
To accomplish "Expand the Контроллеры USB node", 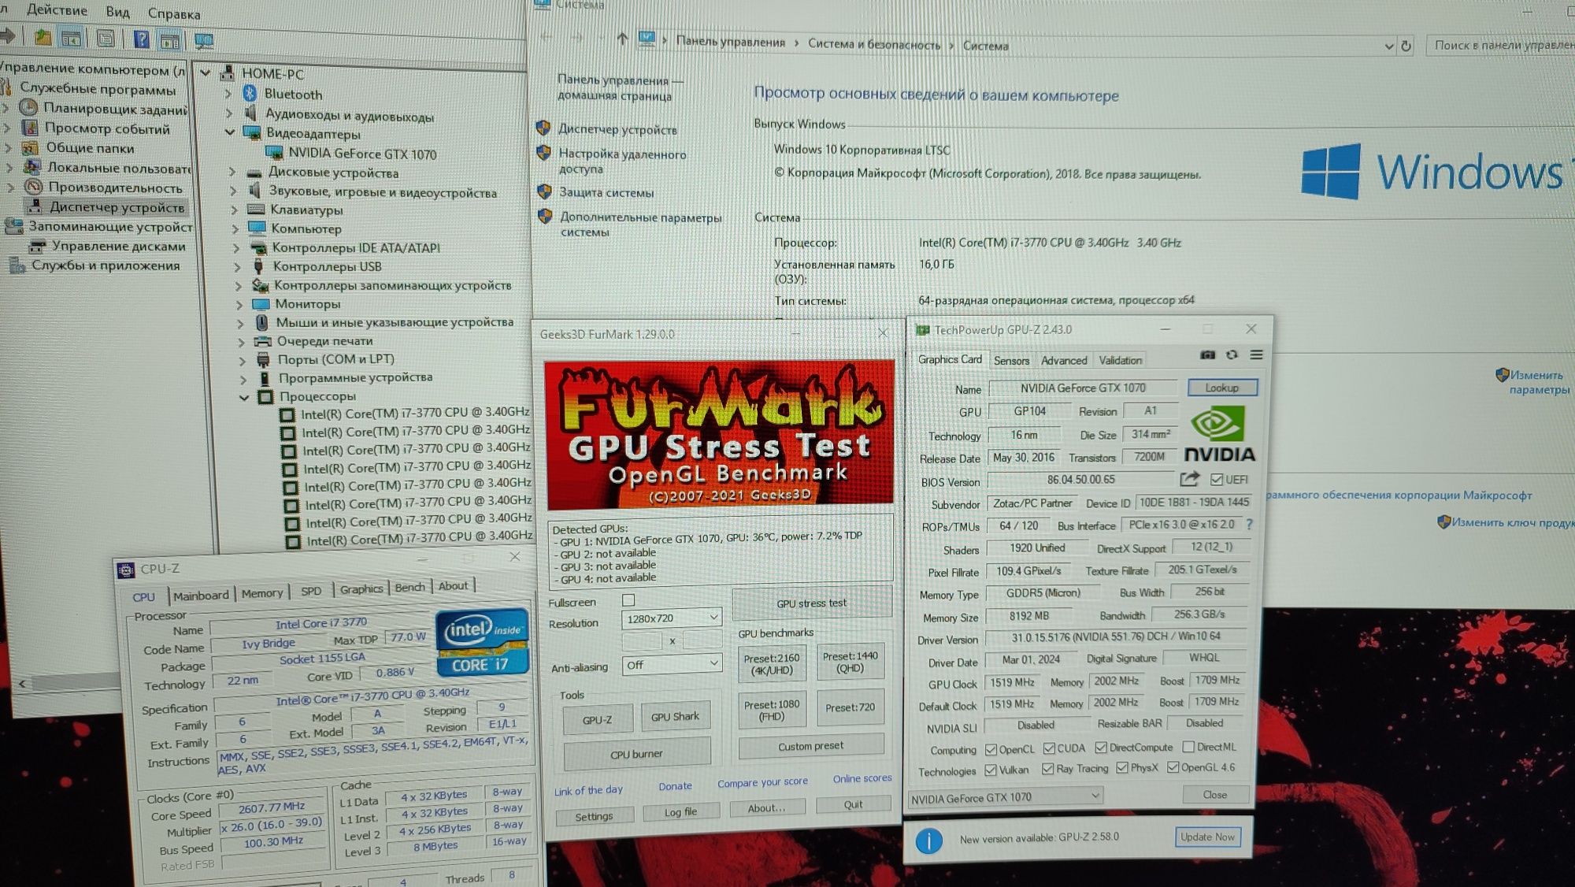I will pyautogui.click(x=237, y=267).
